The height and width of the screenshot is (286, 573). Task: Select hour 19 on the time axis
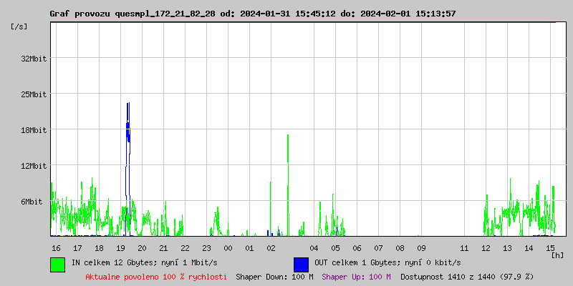click(120, 247)
